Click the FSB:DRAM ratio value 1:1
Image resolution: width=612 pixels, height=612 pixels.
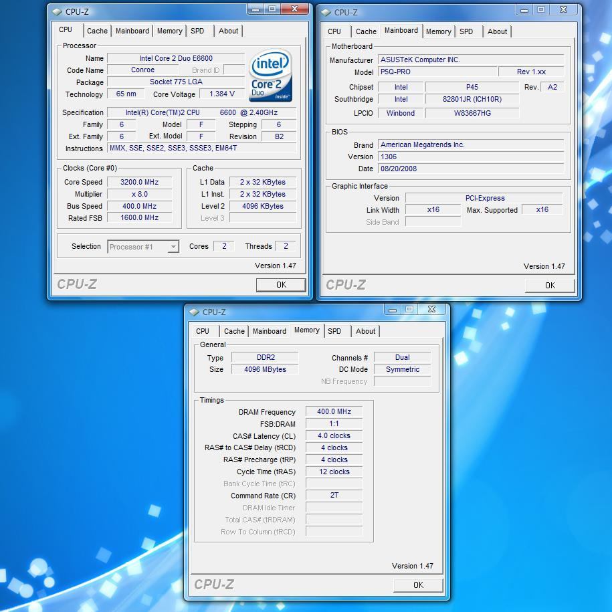[334, 424]
